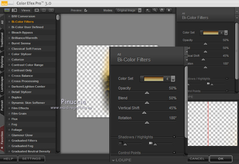Viewport: 239px width, 164px height.
Task: Toggle favorite star beside Bleach Bypass
Action: pos(9,33)
